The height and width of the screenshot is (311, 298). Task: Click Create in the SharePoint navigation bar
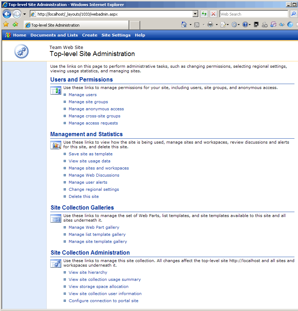(90, 35)
